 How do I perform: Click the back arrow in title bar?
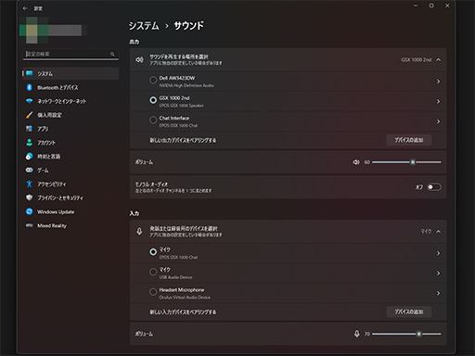(x=25, y=8)
